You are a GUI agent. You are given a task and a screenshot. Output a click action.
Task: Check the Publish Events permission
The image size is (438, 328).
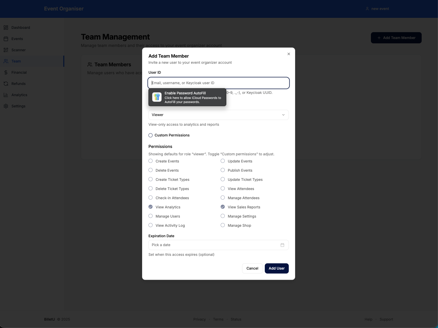pyautogui.click(x=223, y=170)
